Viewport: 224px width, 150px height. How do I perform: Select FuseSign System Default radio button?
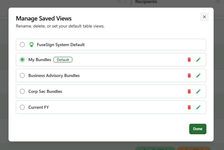[x=22, y=45]
